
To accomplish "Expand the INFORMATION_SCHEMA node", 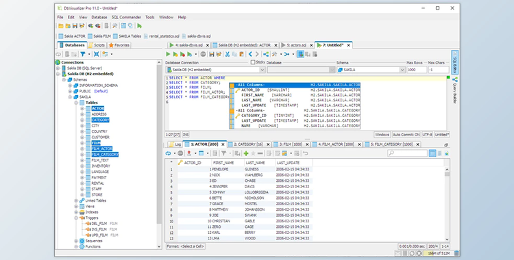I will [70, 86].
